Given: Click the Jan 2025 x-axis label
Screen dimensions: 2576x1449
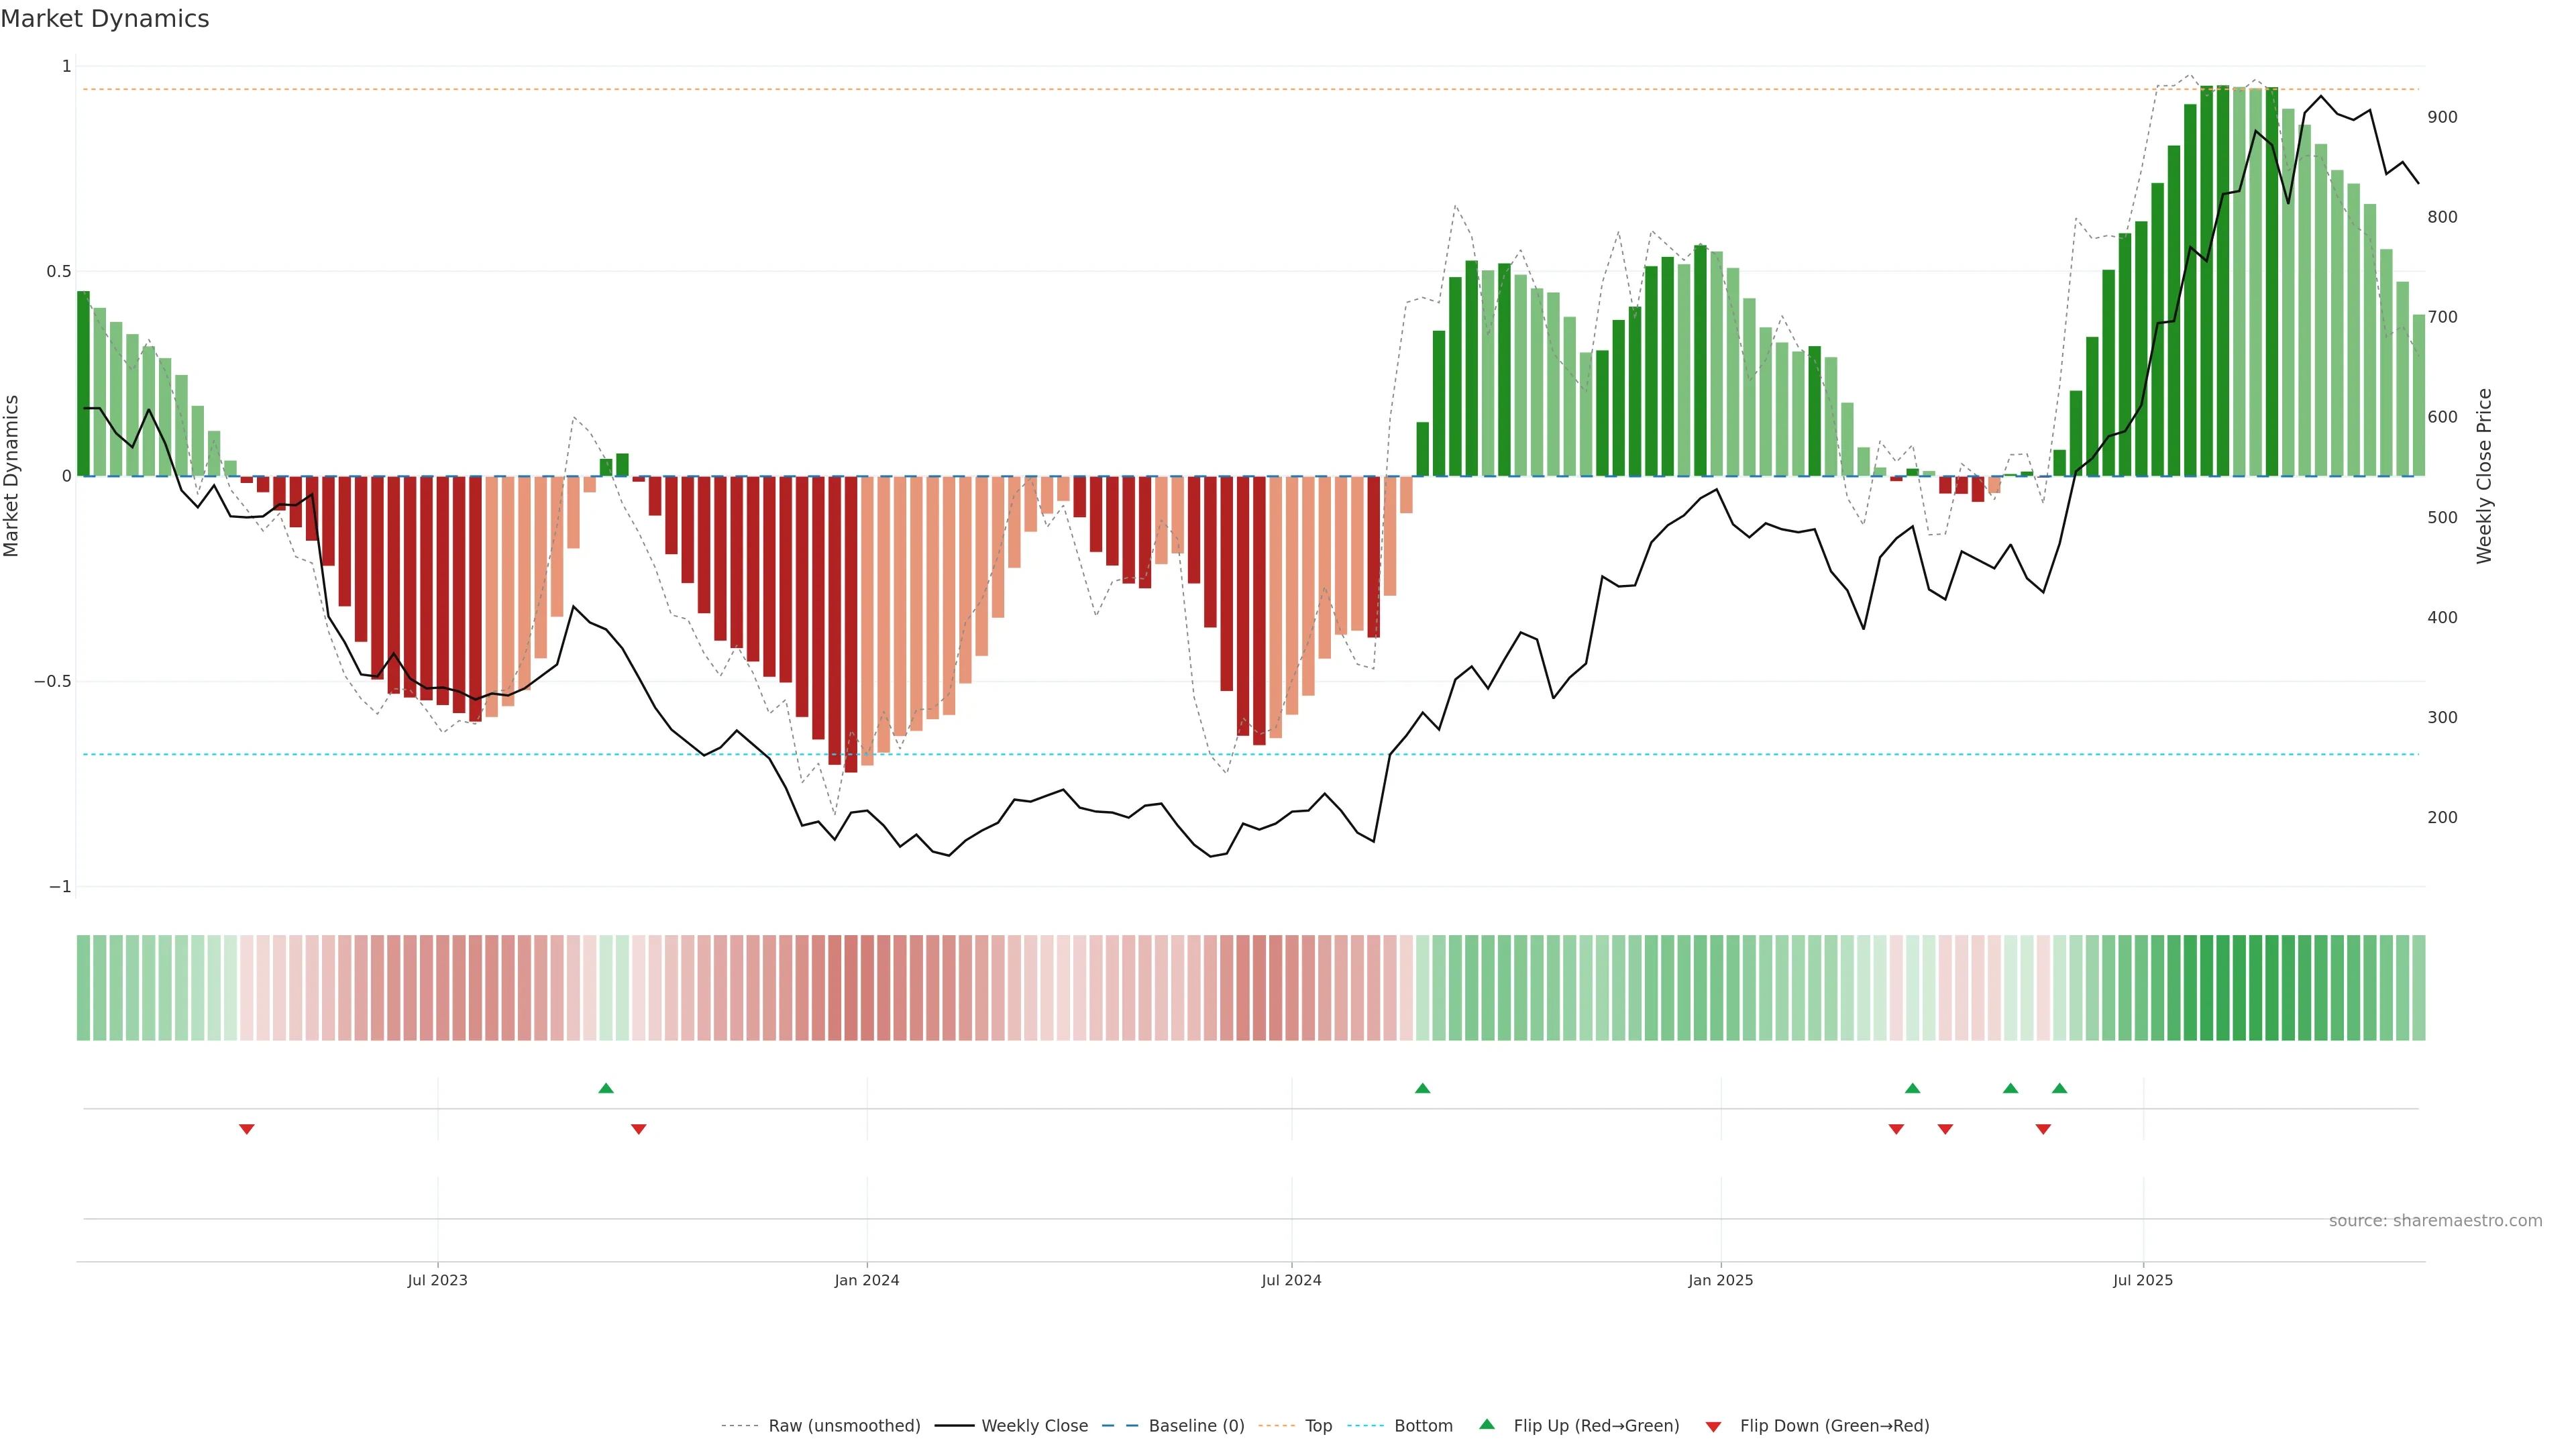Looking at the screenshot, I should tap(1720, 1280).
